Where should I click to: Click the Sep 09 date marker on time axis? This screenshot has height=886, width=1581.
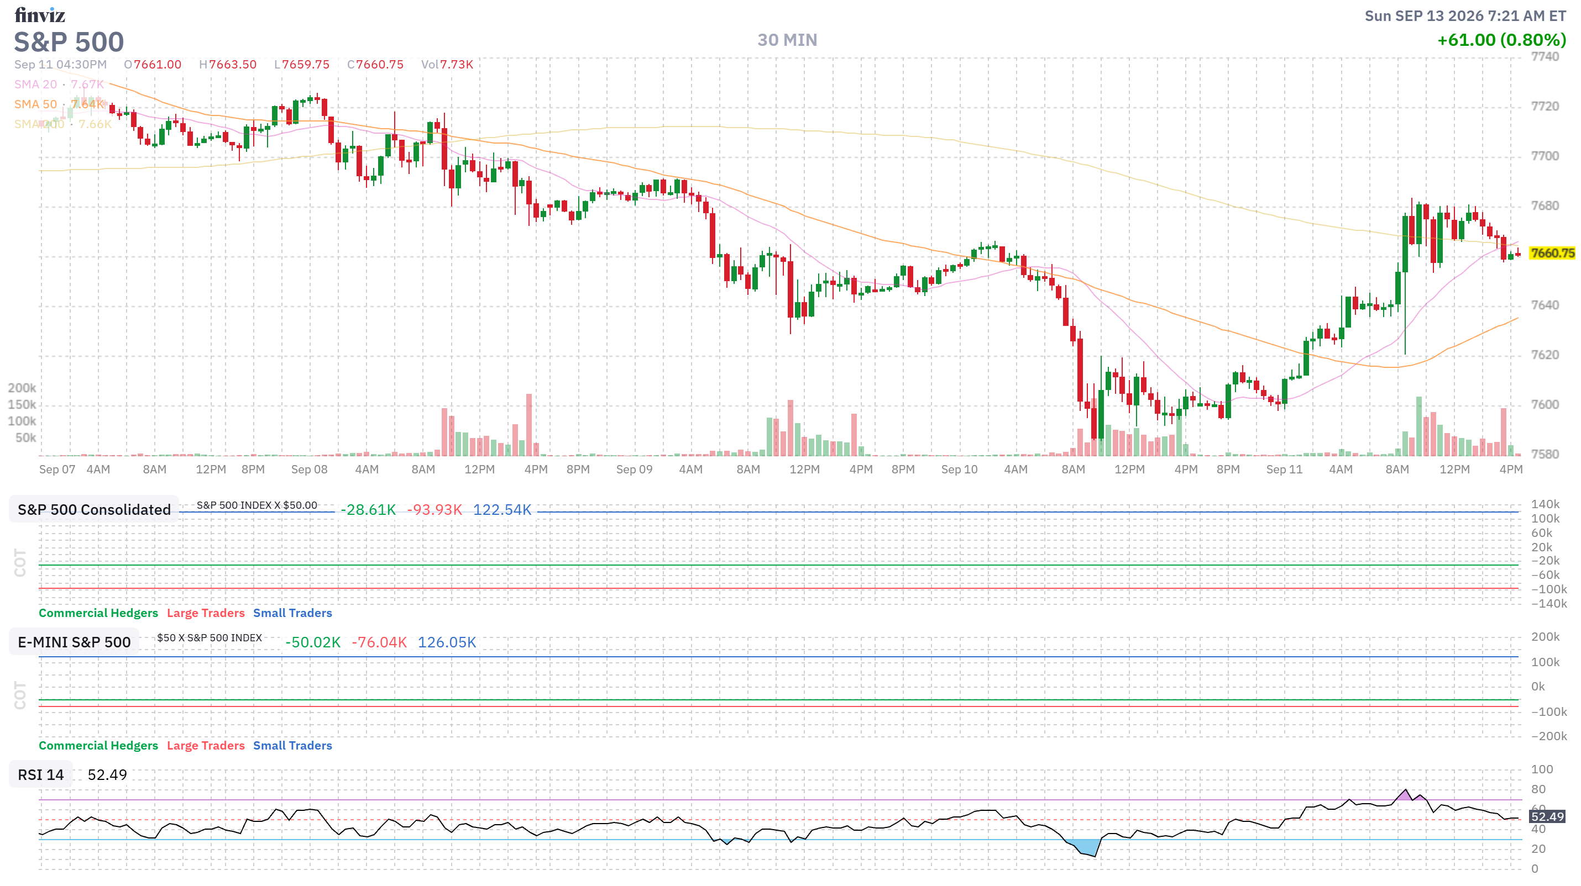coord(634,469)
